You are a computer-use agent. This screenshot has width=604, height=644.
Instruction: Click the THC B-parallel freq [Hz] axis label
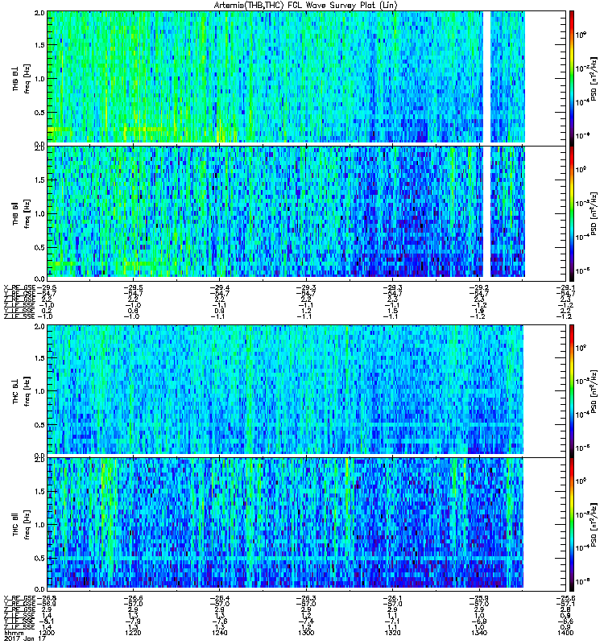pos(27,525)
